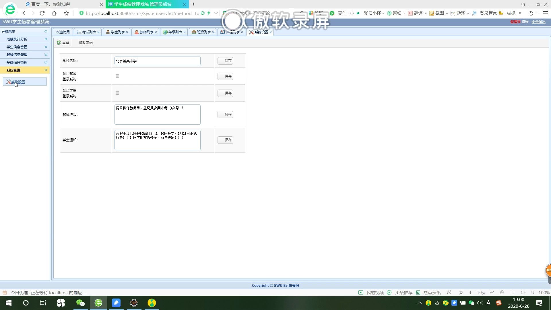Click 修改密码 toolbar button

coord(86,42)
